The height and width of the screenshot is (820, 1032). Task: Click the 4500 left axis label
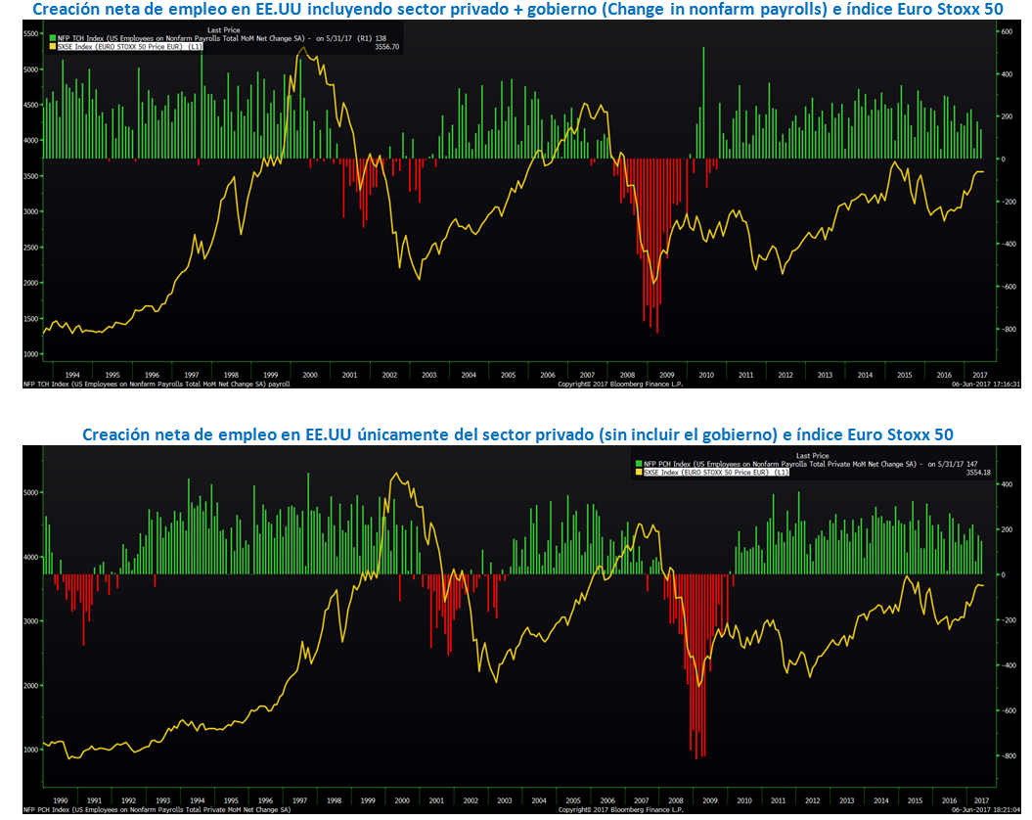(31, 105)
